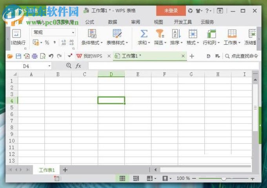Click the vertical scrollbar up arrow
Screen dimensions: 267x188
tap(255, 80)
